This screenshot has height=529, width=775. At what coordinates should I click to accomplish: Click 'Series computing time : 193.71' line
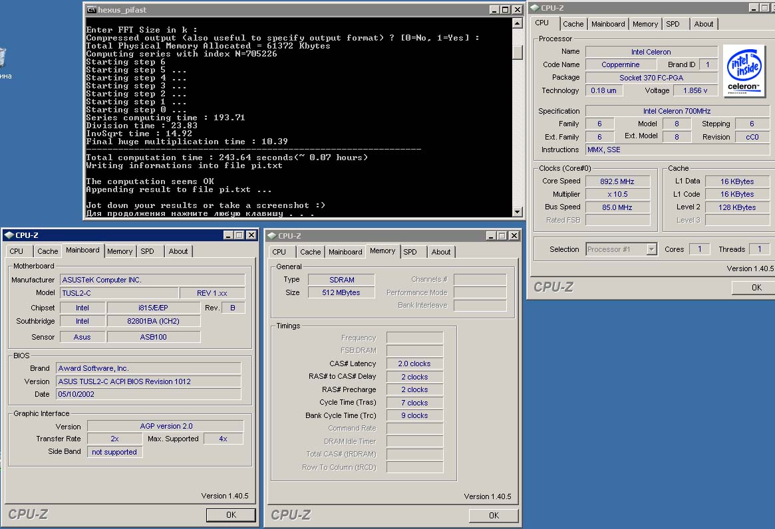166,118
